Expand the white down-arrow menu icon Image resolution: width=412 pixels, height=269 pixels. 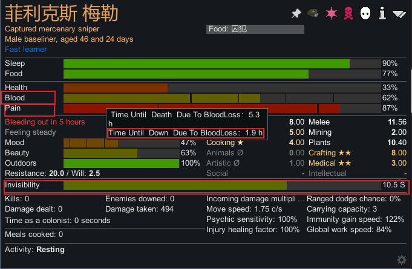pyautogui.click(x=399, y=13)
